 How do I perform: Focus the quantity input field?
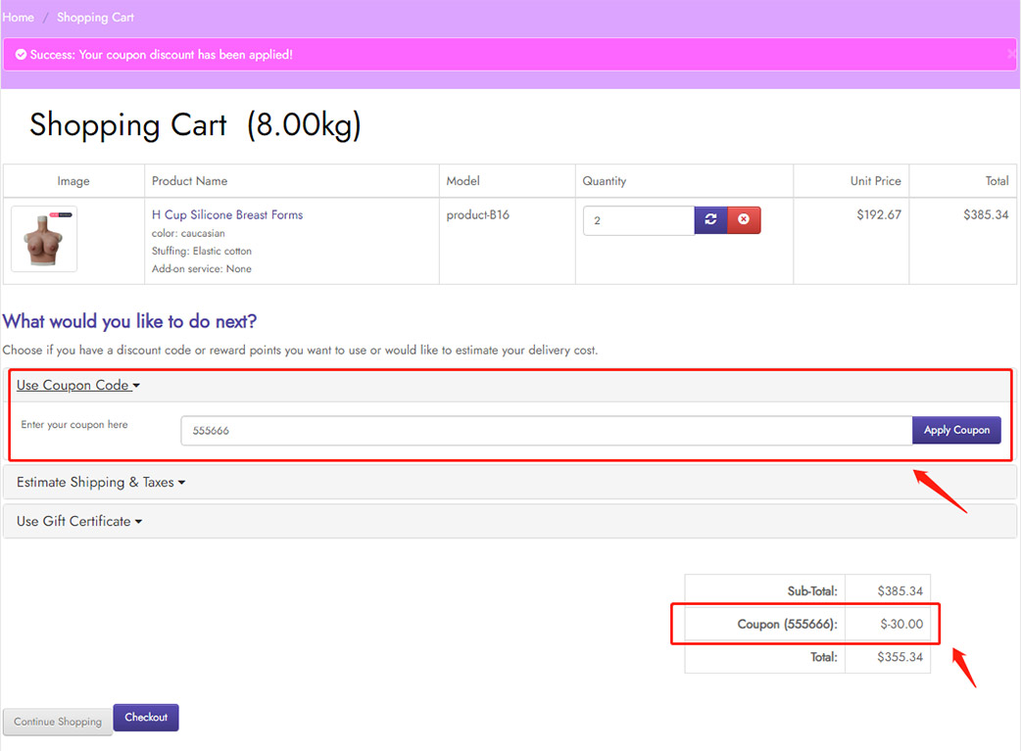click(638, 220)
